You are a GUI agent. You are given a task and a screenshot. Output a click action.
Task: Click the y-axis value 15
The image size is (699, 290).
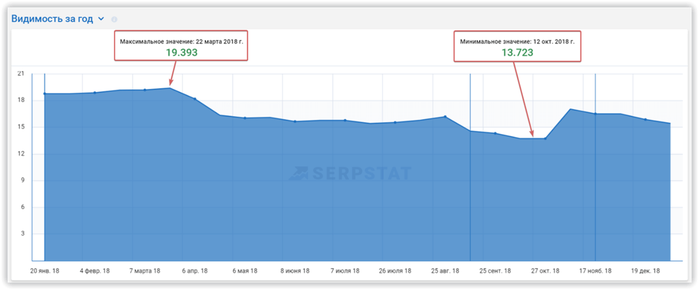coord(21,127)
